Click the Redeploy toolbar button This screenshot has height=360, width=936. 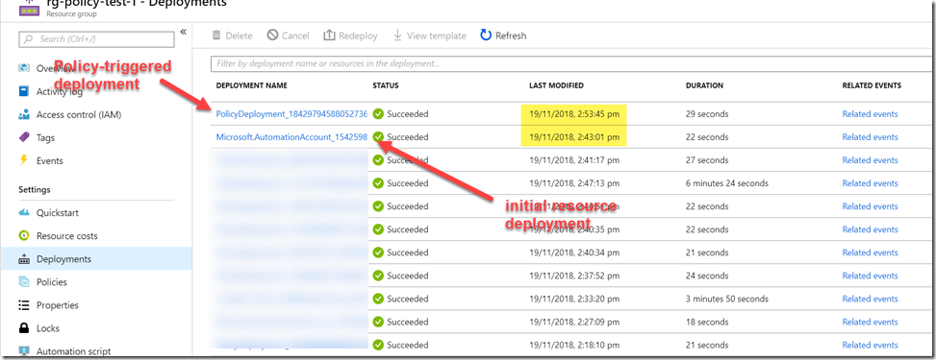[350, 36]
